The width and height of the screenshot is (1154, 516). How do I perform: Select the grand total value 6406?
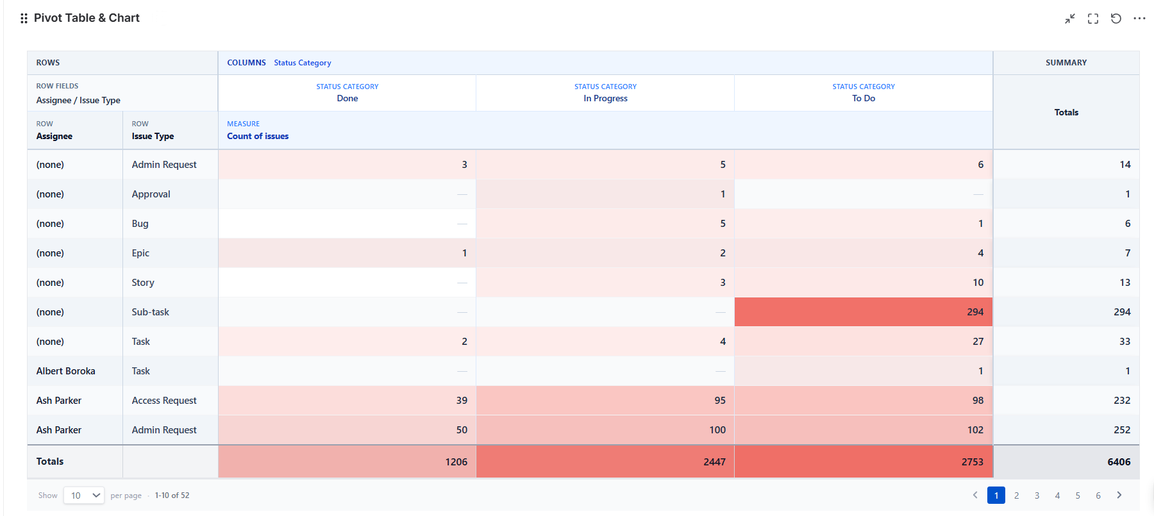(x=1066, y=462)
